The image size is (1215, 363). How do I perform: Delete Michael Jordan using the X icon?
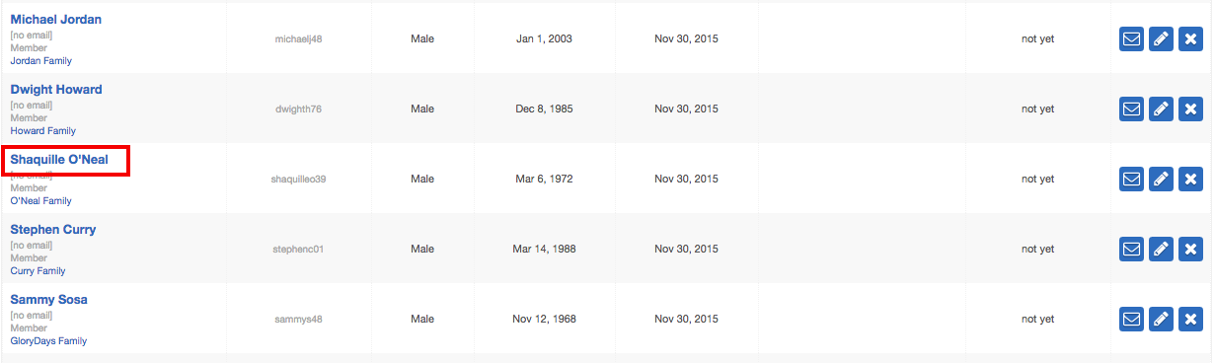pyautogui.click(x=1190, y=39)
